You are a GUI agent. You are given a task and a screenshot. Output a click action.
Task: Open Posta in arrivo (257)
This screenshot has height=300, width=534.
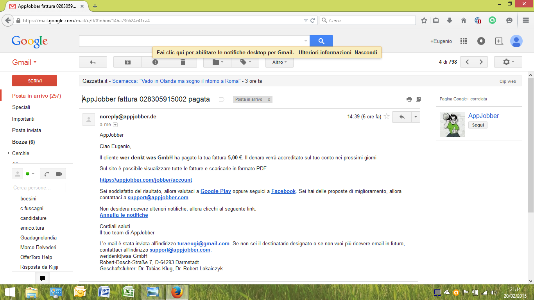[36, 96]
